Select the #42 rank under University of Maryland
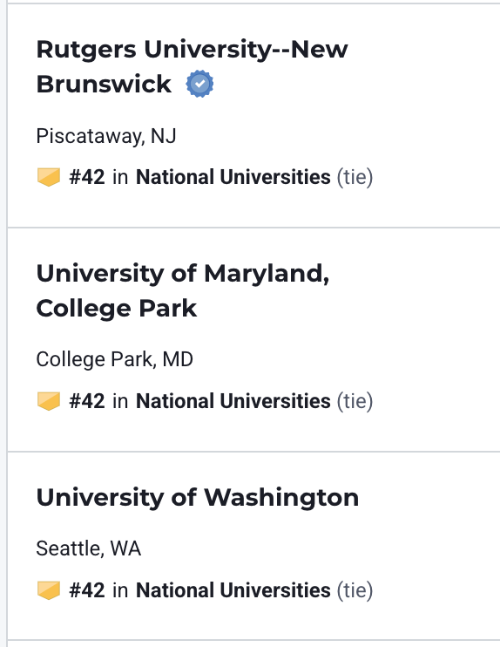The height and width of the screenshot is (647, 500). point(87,401)
